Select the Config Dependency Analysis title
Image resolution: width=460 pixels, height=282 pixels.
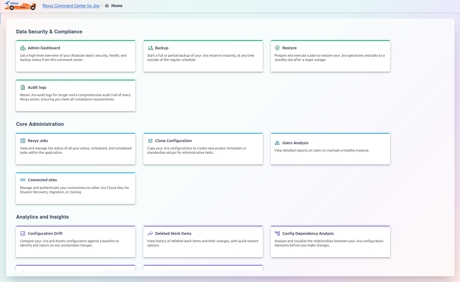coord(308,234)
